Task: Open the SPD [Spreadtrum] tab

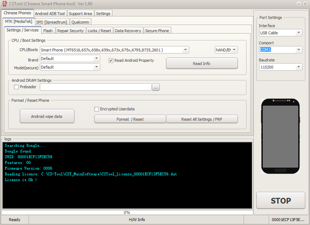Action: pyautogui.click(x=52, y=22)
